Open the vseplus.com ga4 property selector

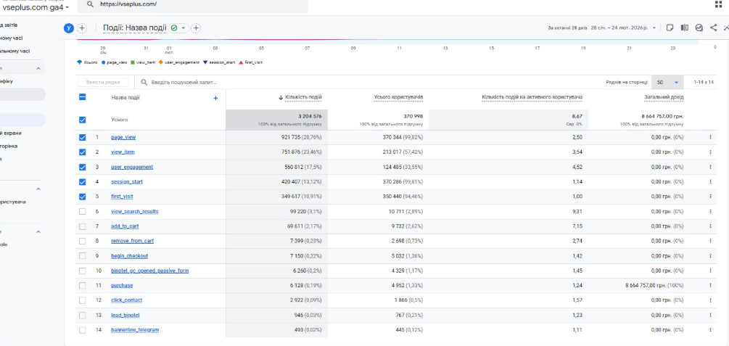(x=36, y=7)
